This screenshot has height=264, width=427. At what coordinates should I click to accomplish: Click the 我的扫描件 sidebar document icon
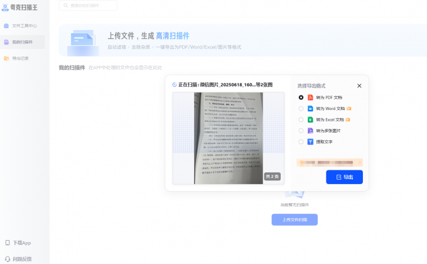pyautogui.click(x=6, y=42)
